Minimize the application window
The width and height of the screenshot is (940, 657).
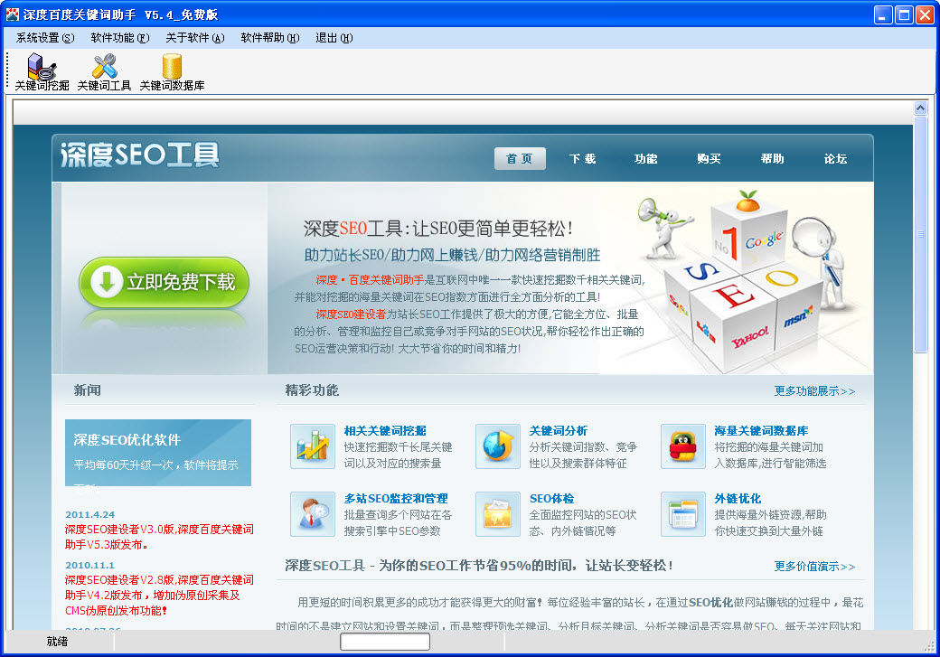pyautogui.click(x=882, y=15)
